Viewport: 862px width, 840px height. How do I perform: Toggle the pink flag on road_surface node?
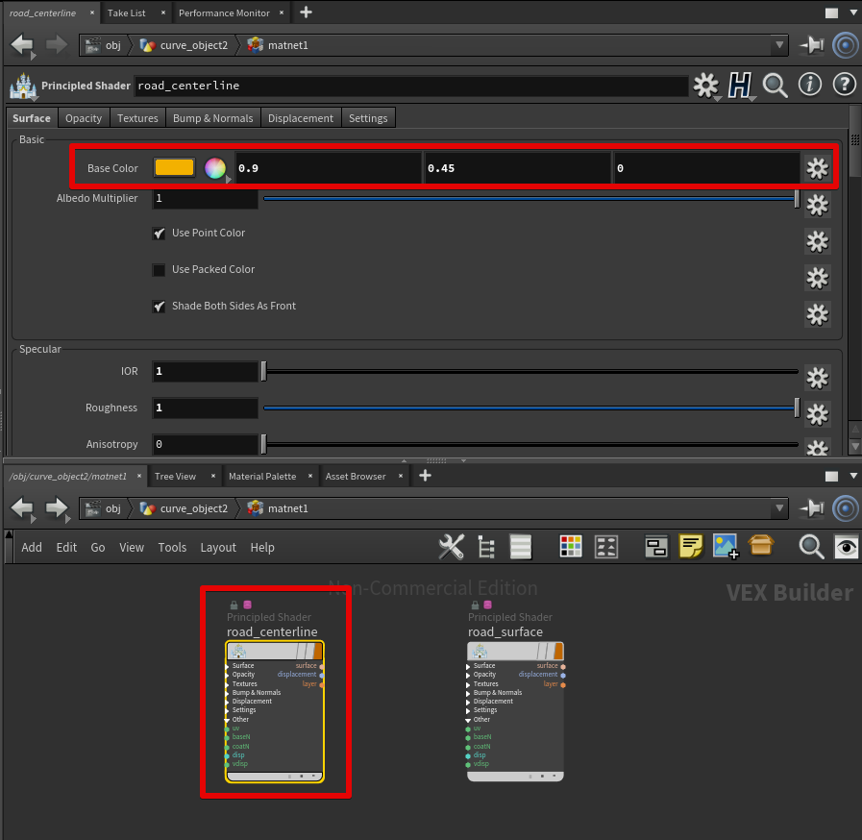(487, 605)
